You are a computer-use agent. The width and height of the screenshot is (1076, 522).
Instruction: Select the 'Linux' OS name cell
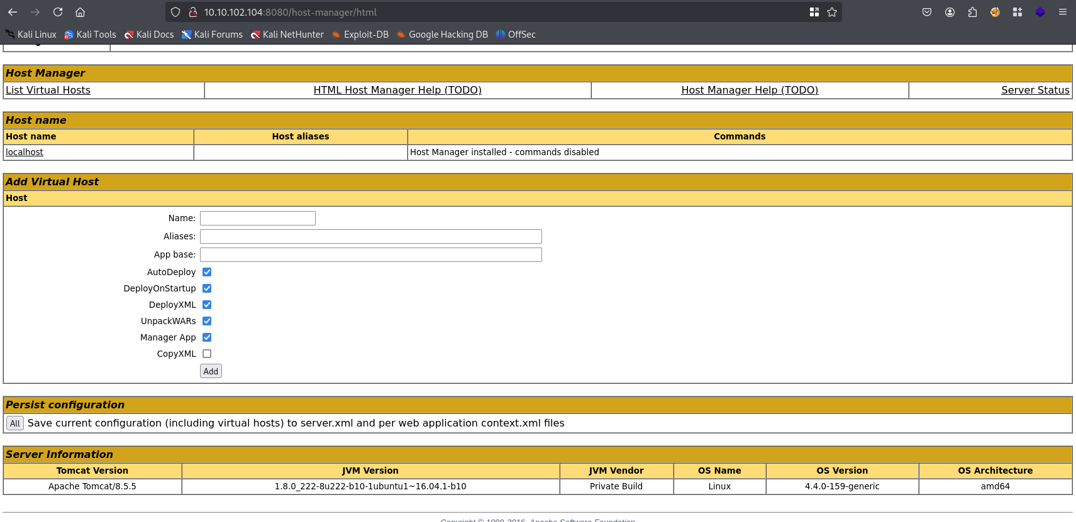[x=719, y=486]
